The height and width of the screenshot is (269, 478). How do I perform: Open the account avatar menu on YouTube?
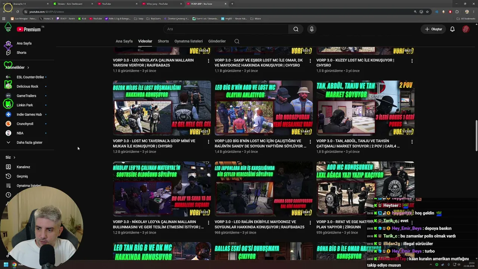pyautogui.click(x=466, y=29)
